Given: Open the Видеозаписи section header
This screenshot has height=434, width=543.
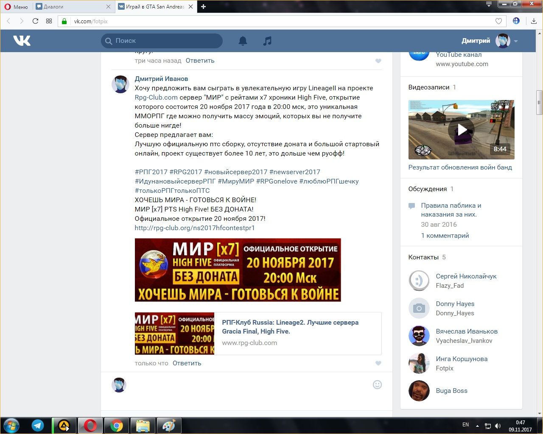Looking at the screenshot, I should pyautogui.click(x=429, y=87).
